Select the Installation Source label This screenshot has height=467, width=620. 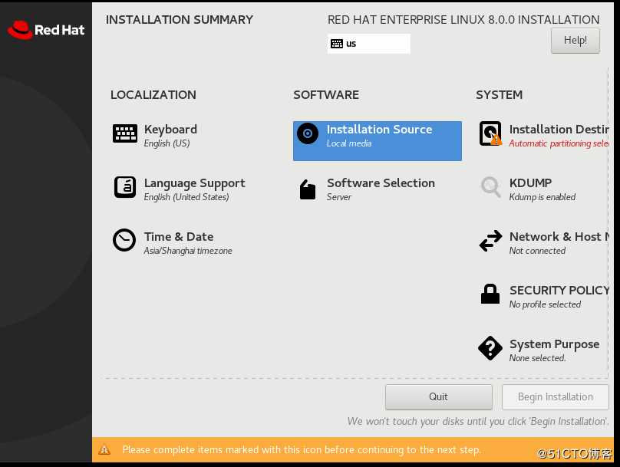point(379,130)
